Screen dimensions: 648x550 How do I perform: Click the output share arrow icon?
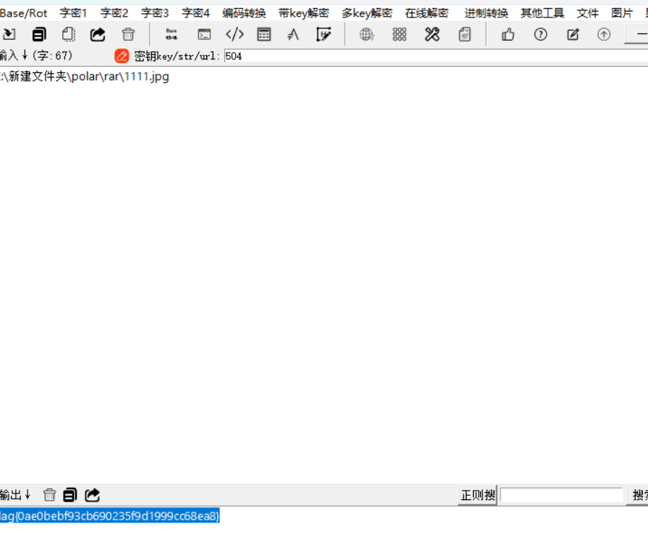click(x=92, y=494)
